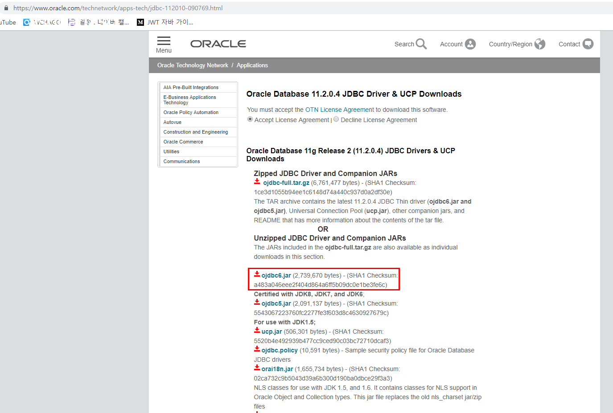Open Utilities sidebar item
Image resolution: width=613 pixels, height=413 pixels.
(198, 152)
